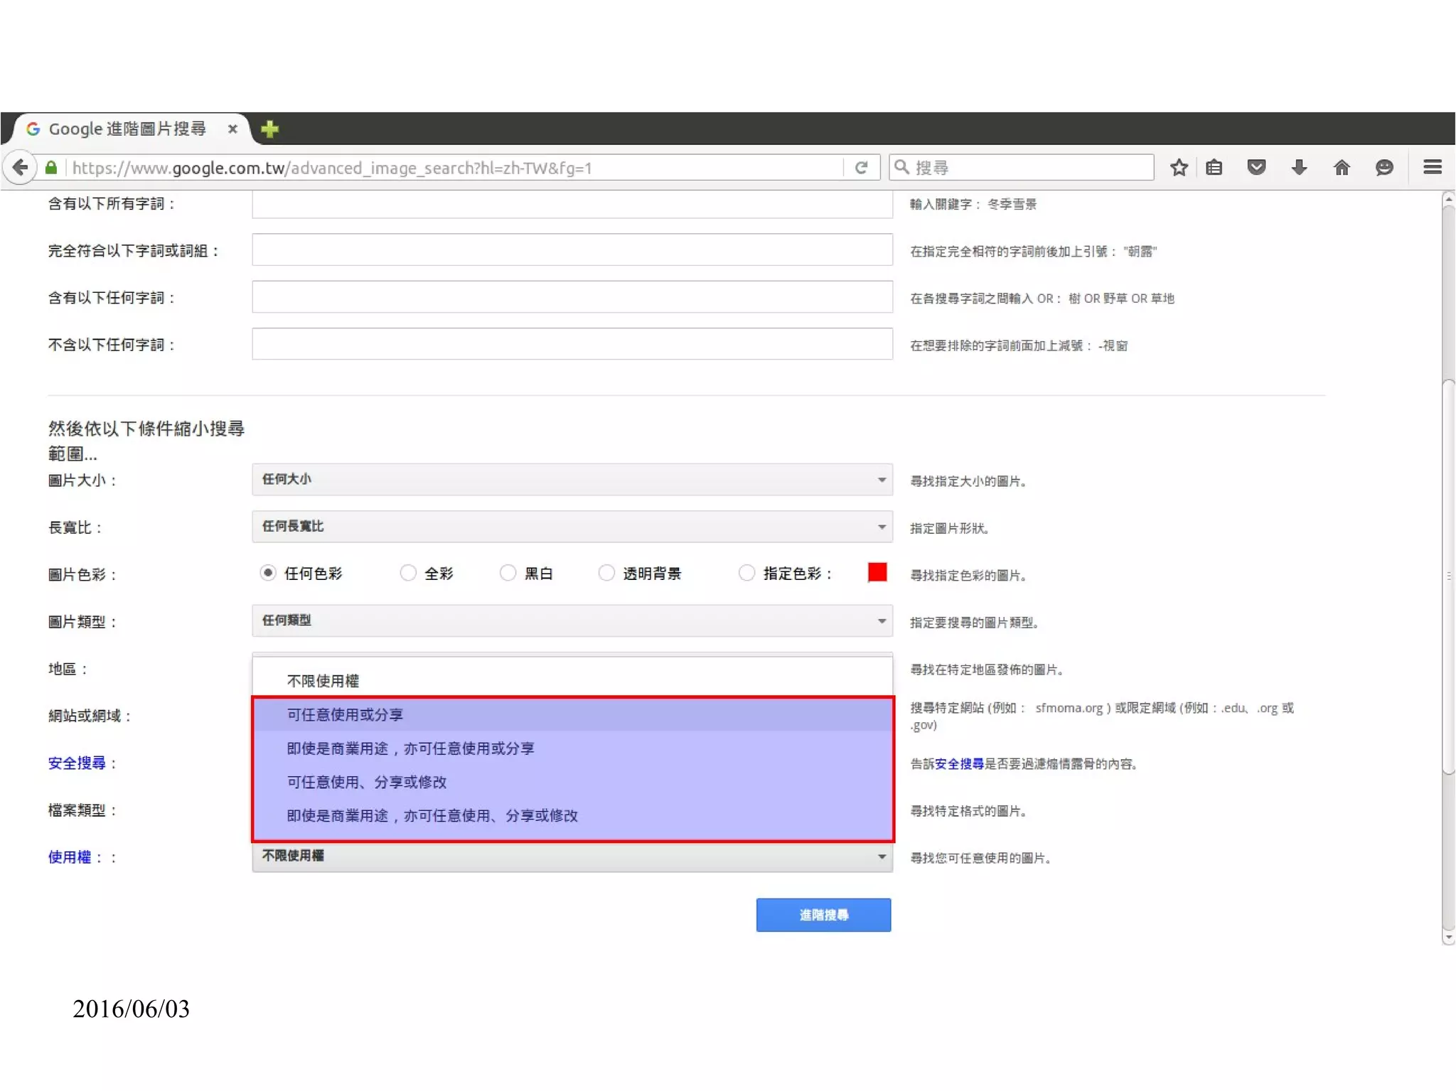The width and height of the screenshot is (1456, 1091).
Task: Open the hamburger menu icon
Action: click(x=1432, y=168)
